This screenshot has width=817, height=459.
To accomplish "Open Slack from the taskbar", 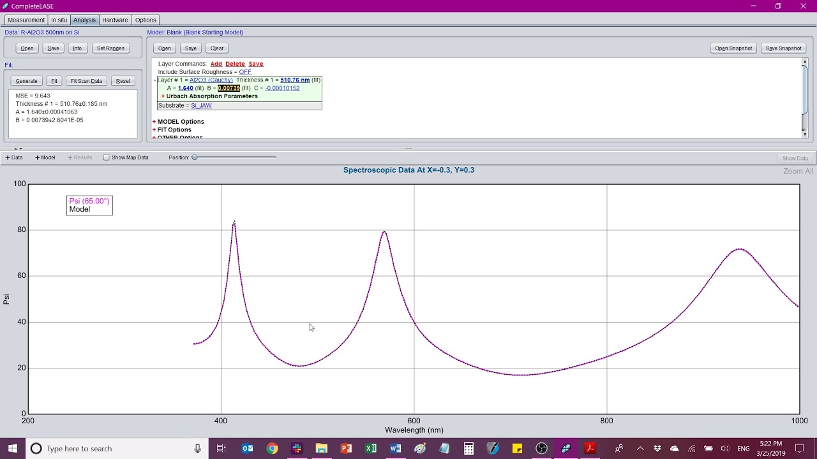I will [297, 449].
